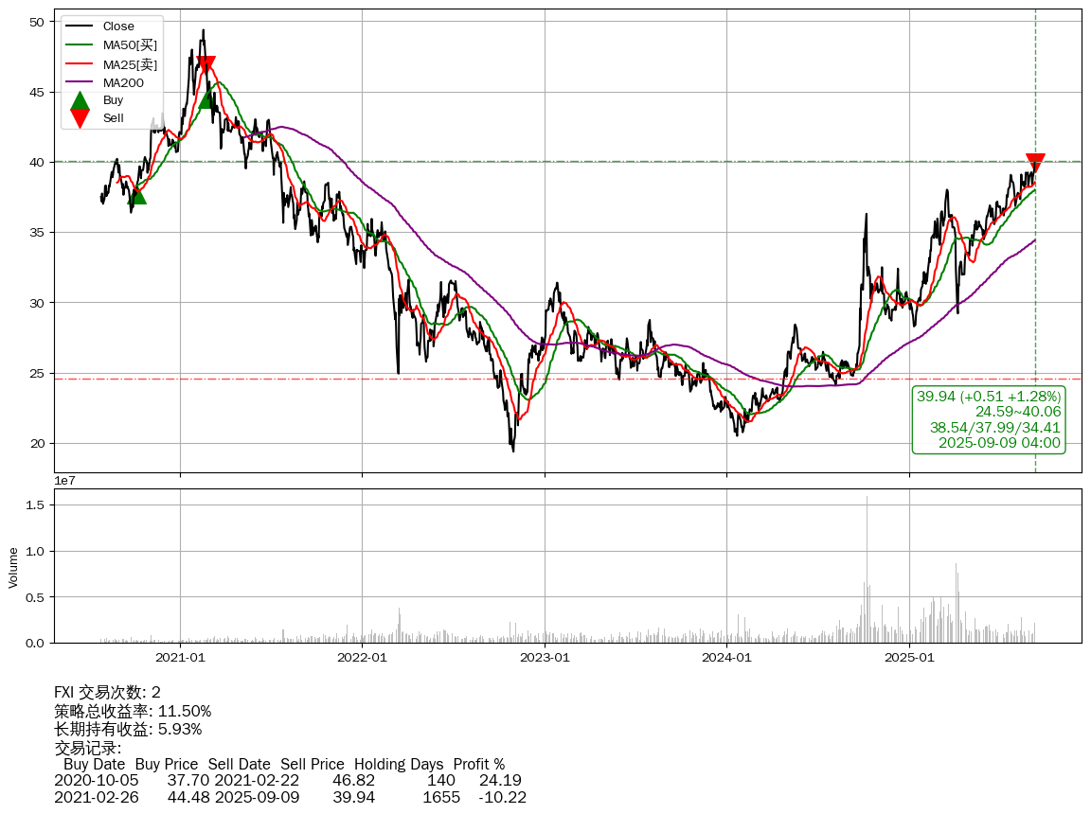This screenshot has width=1091, height=814.
Task: Click the green Buy triangle in the legend
Action: coord(80,100)
